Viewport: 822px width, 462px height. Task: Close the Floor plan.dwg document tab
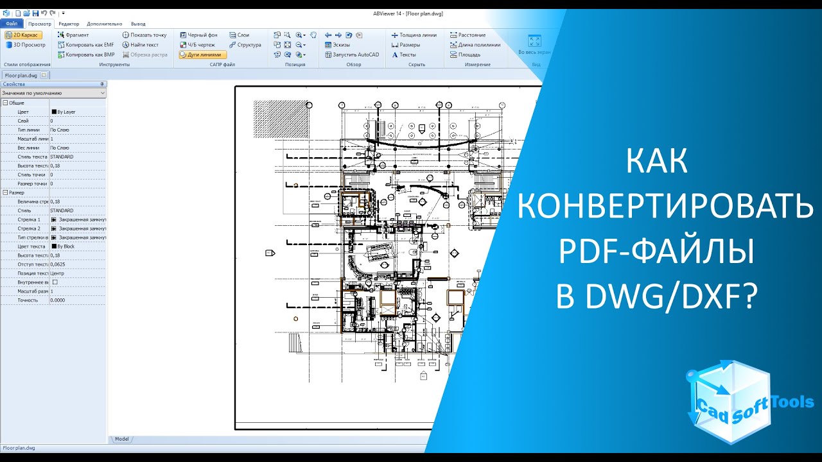[x=44, y=75]
